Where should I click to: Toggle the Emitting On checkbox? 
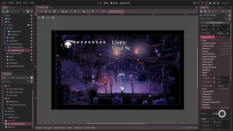[217, 25]
